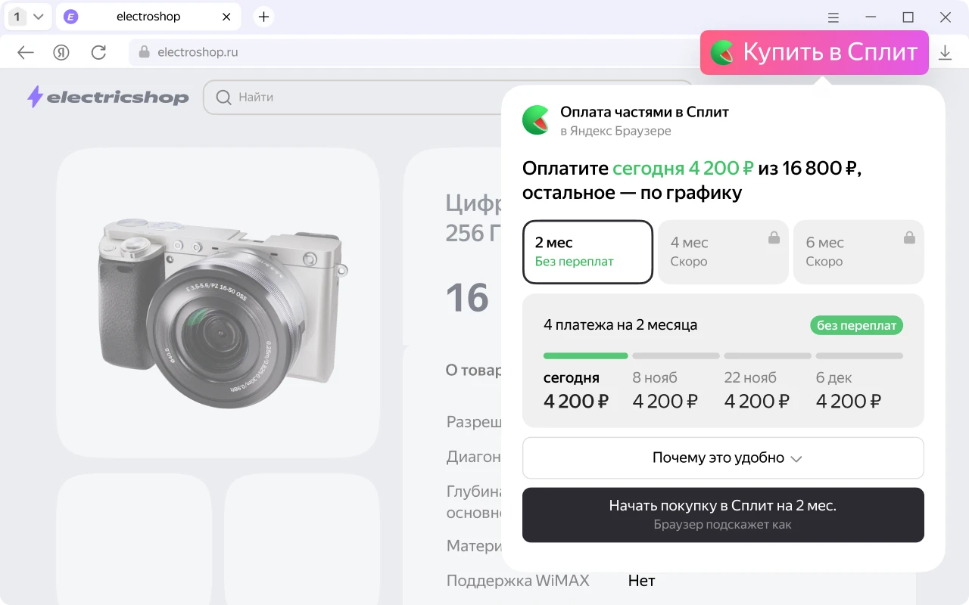This screenshot has width=969, height=605.
Task: Open the Yandex home button
Action: [x=61, y=52]
